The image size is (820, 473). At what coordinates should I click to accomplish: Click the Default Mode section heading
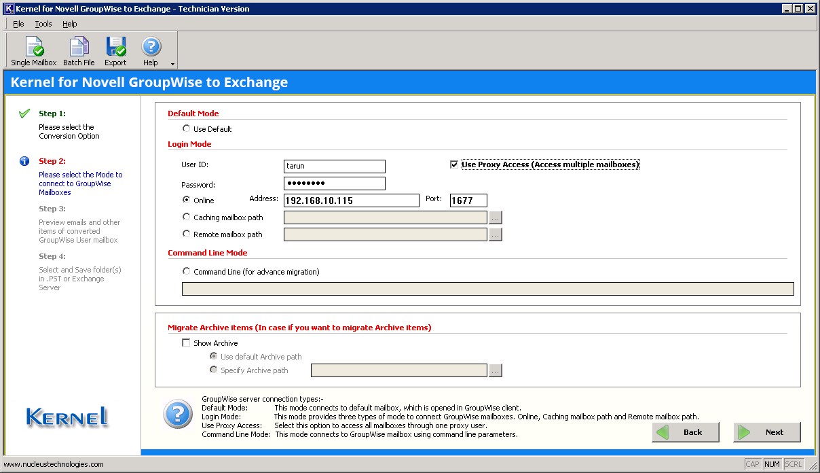click(193, 113)
